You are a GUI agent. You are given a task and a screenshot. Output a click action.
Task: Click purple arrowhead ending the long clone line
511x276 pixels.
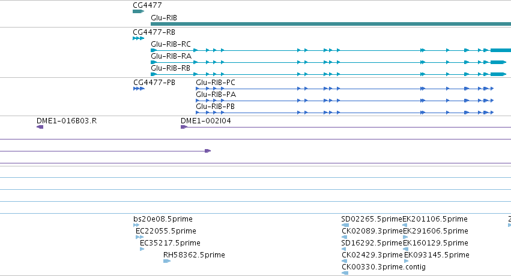(x=208, y=151)
